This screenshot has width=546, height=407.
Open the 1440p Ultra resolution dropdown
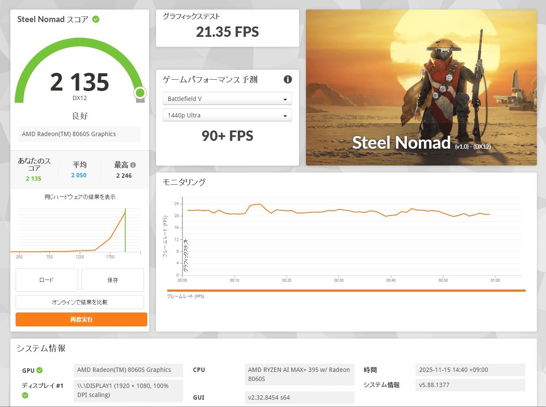[x=227, y=115]
